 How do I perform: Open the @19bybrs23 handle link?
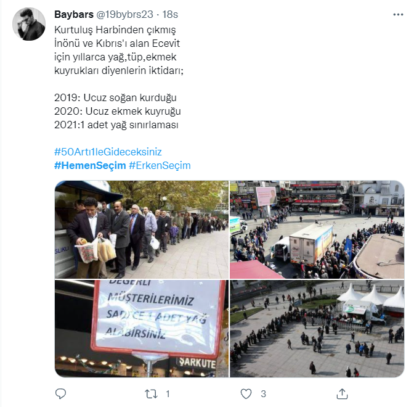(124, 14)
